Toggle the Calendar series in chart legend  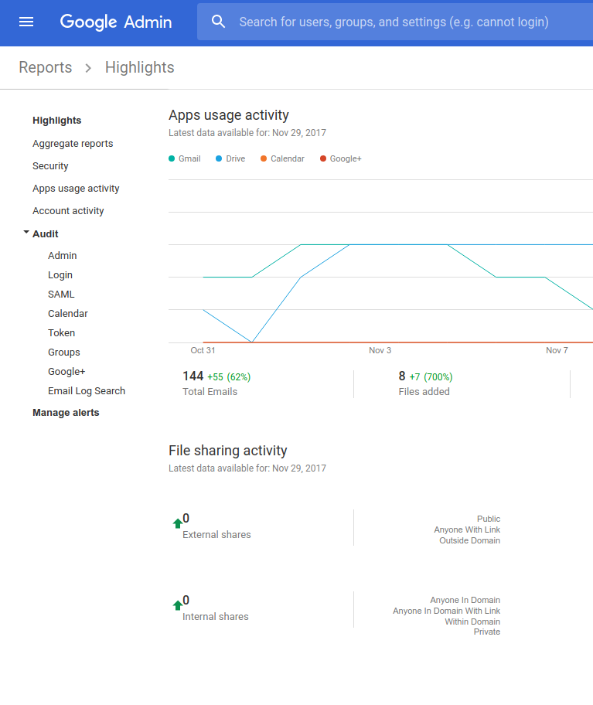click(x=282, y=158)
